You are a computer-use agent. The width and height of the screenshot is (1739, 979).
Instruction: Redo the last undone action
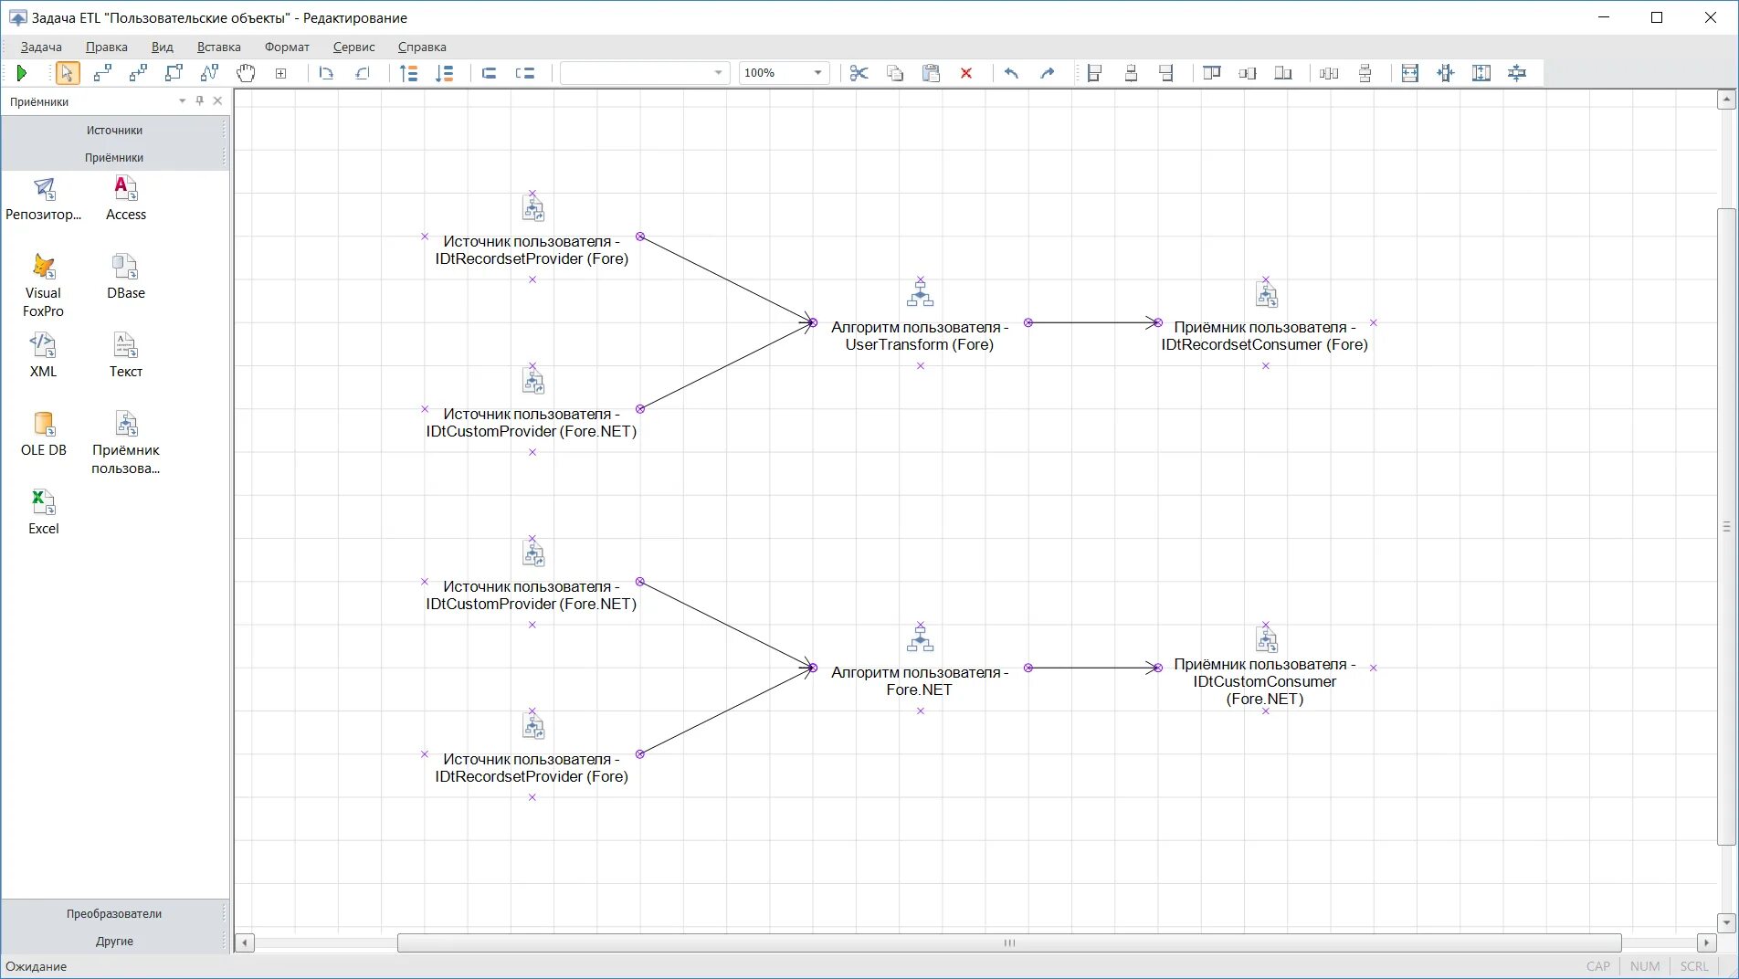point(1048,73)
